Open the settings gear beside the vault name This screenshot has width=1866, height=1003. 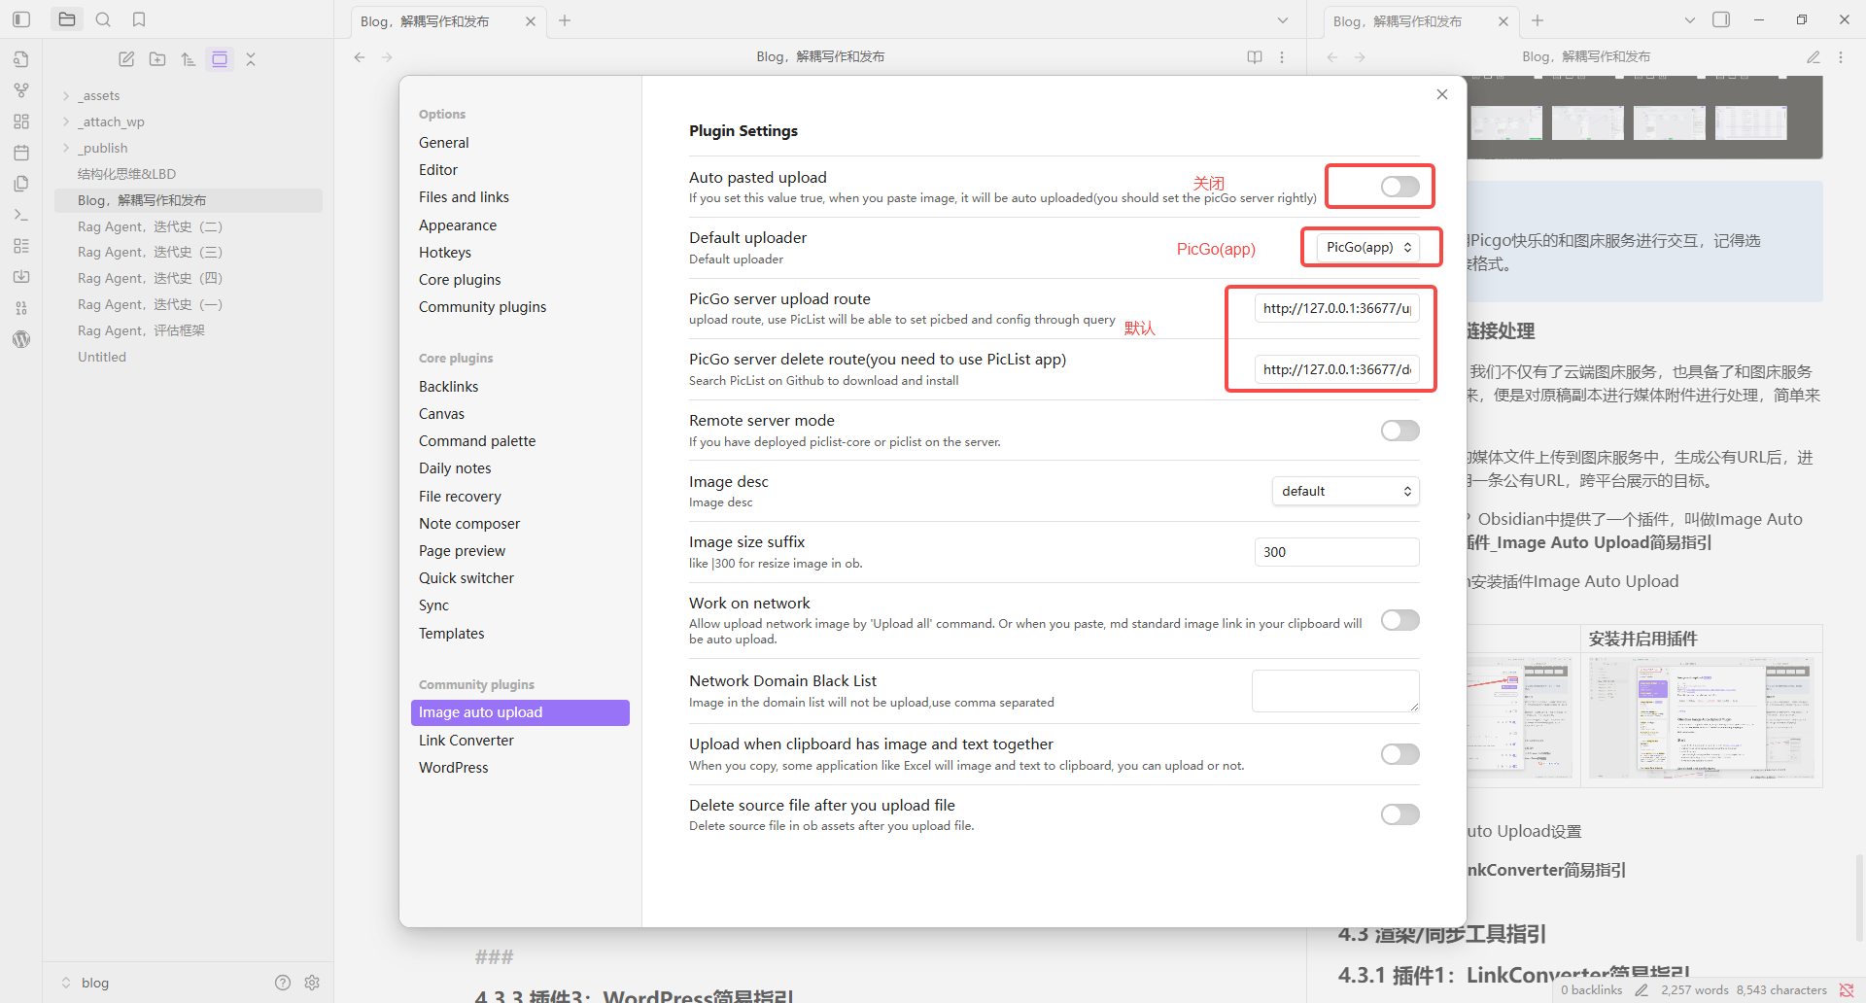[x=312, y=983]
